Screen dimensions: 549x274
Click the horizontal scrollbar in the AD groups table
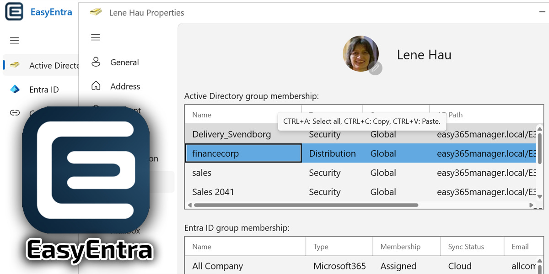tap(306, 205)
